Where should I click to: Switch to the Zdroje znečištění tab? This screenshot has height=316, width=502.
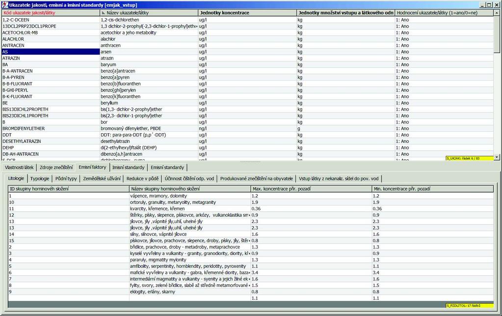(x=56, y=167)
